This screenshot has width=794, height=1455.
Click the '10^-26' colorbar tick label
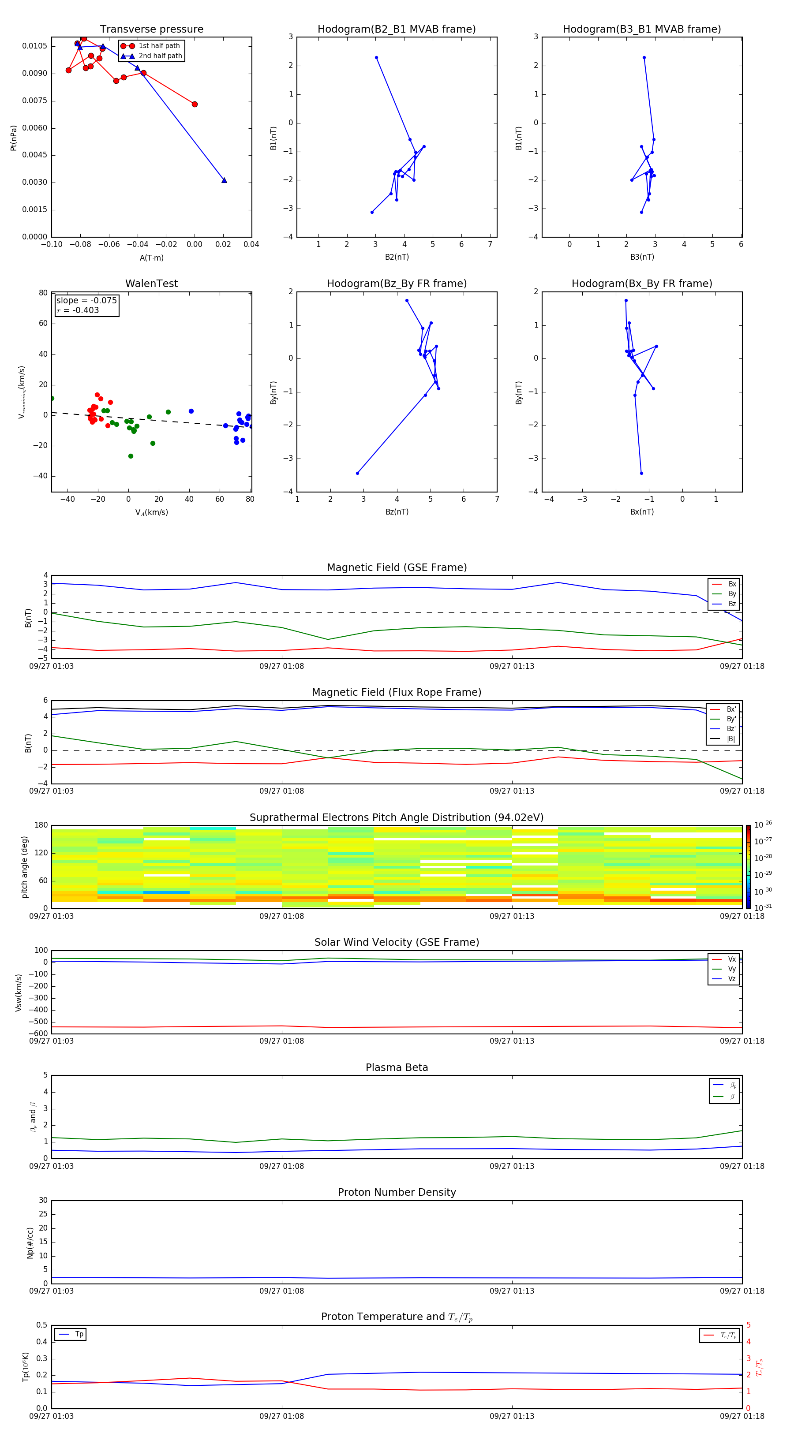click(x=763, y=824)
